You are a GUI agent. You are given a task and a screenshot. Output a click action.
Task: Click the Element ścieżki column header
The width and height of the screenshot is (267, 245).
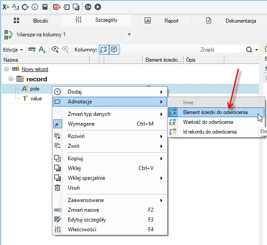[163, 60]
